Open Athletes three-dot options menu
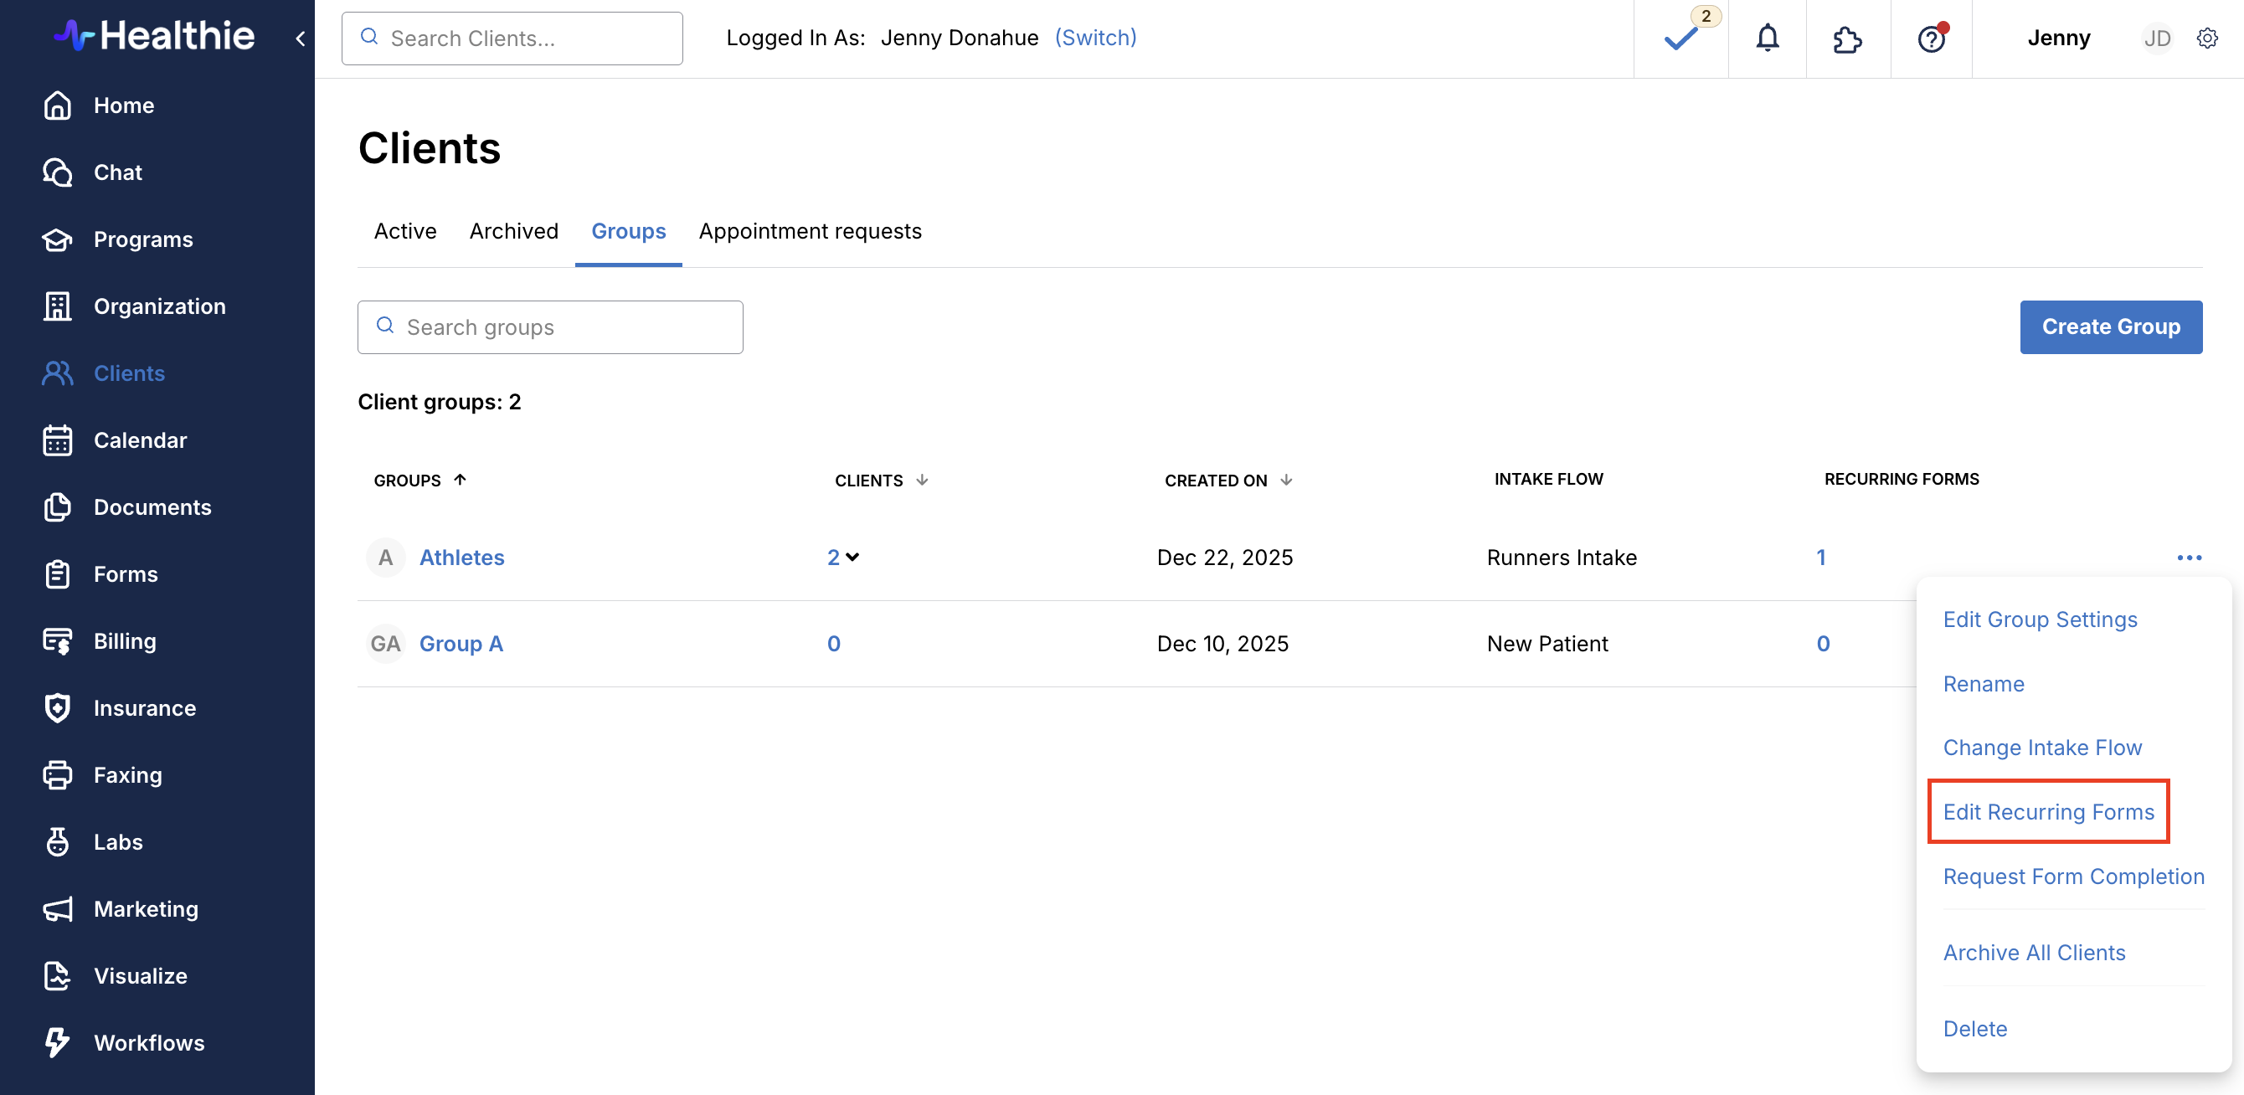The width and height of the screenshot is (2244, 1095). 2188,558
